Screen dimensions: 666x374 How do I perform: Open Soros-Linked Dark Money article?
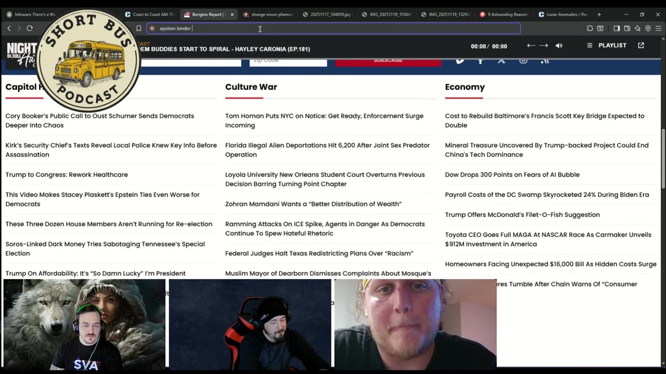pos(105,248)
